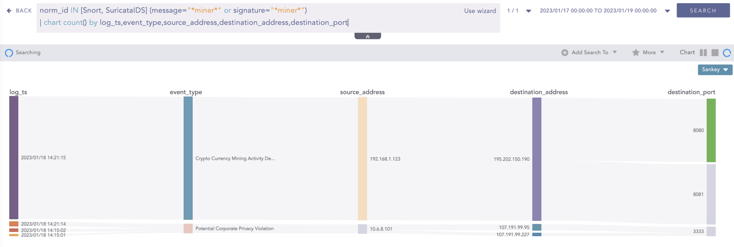Click the blue loading spinner beside Searching
The image size is (734, 247).
click(9, 53)
